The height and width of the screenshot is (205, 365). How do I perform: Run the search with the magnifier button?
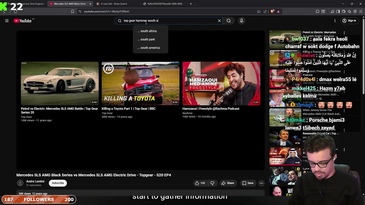click(x=229, y=20)
